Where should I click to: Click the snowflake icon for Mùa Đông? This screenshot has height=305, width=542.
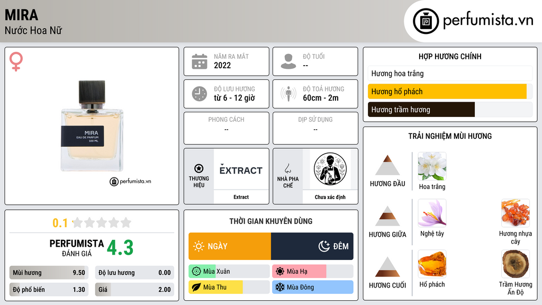[279, 287]
